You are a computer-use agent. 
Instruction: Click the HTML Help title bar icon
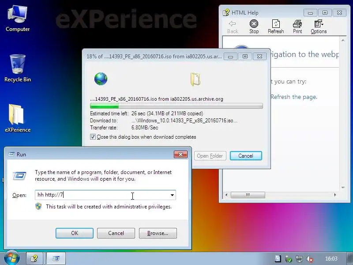(226, 13)
